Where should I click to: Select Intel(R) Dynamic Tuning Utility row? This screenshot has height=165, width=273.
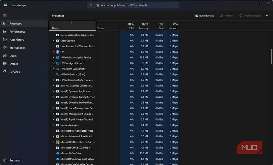tap(114, 103)
